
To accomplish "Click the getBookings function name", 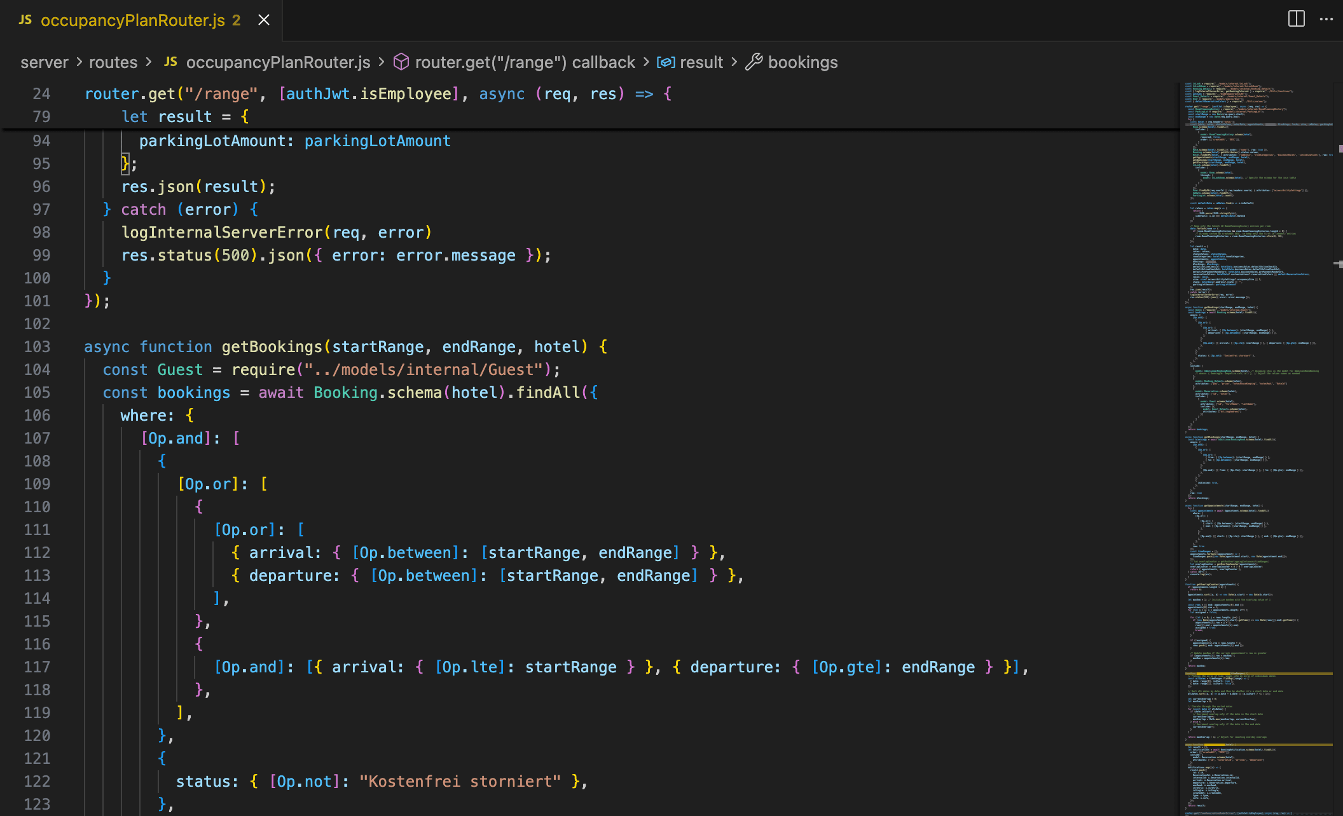I will point(272,347).
